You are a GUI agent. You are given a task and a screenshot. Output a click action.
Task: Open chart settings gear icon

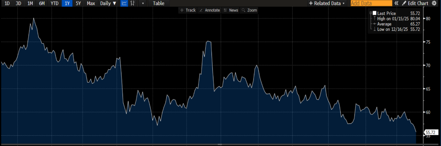(x=434, y=3)
